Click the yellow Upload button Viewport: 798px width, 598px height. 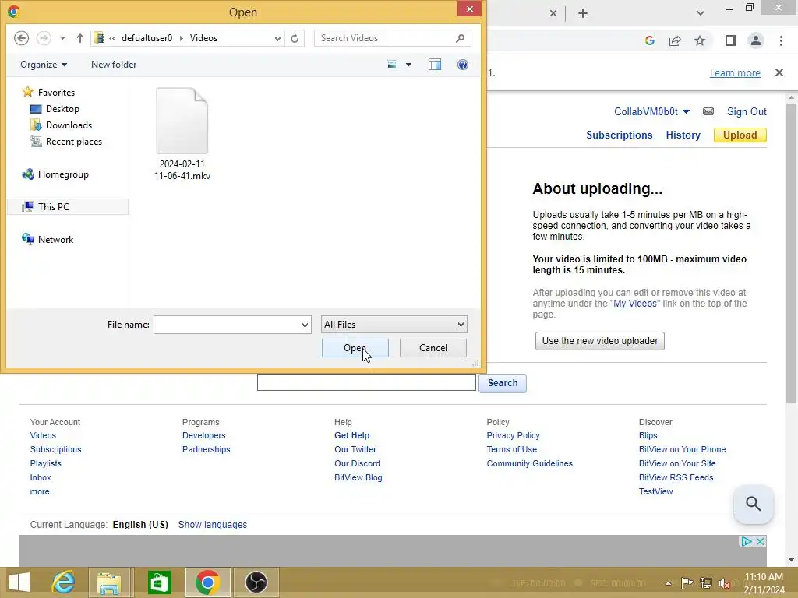click(740, 135)
